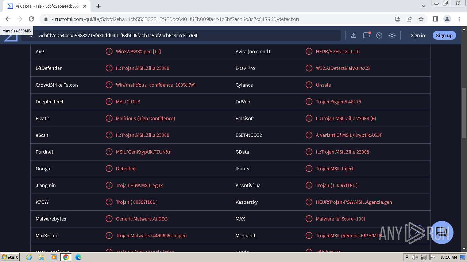467x262 pixels.
Task: Open Microsoft Edge from the taskbar
Action: click(x=78, y=257)
